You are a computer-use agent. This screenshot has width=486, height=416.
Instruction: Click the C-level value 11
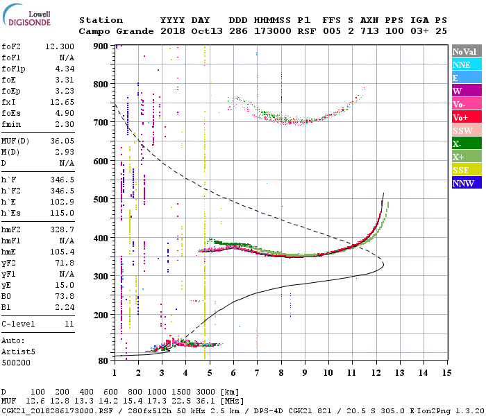point(69,324)
